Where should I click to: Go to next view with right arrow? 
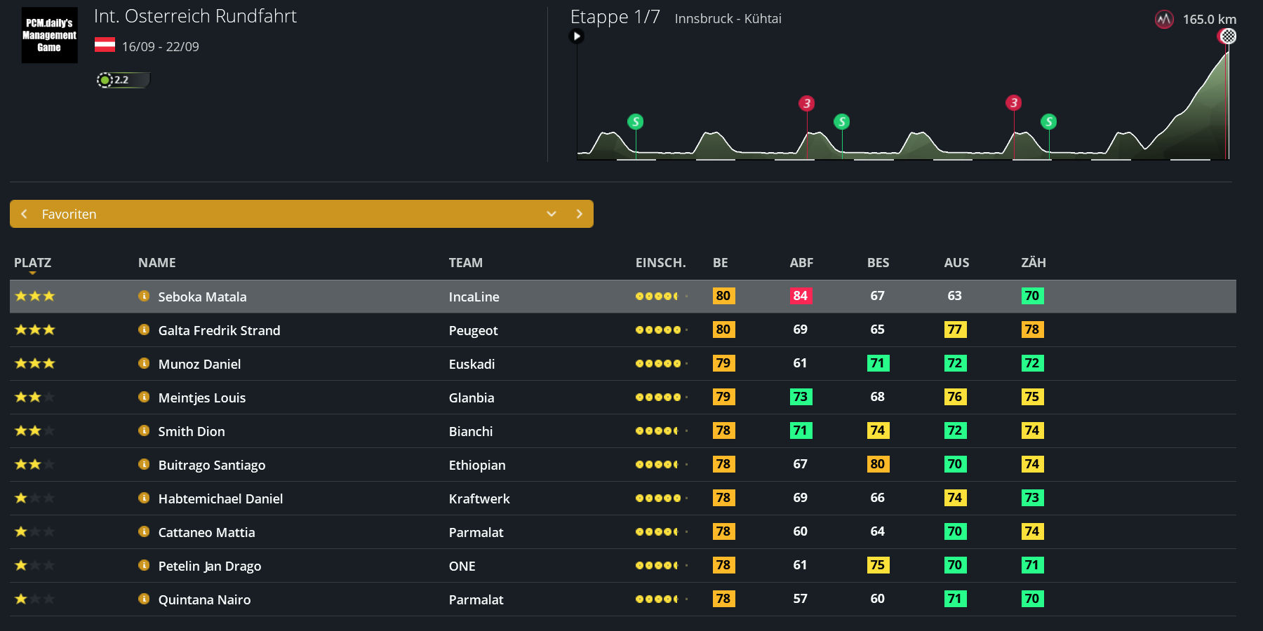[580, 214]
